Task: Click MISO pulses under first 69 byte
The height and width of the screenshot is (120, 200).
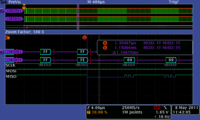Action: coord(129,76)
